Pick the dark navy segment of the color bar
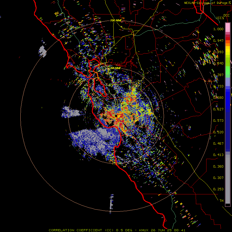 point(228,132)
